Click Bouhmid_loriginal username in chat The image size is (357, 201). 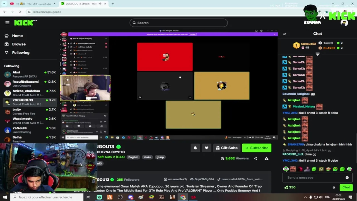click(x=296, y=94)
